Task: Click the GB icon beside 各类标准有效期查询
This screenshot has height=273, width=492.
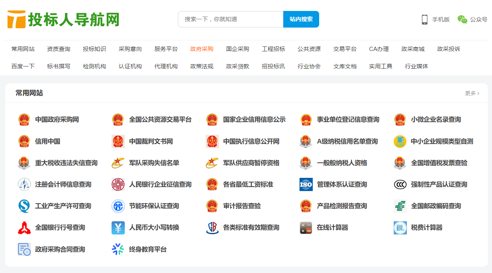Action: coord(212,228)
